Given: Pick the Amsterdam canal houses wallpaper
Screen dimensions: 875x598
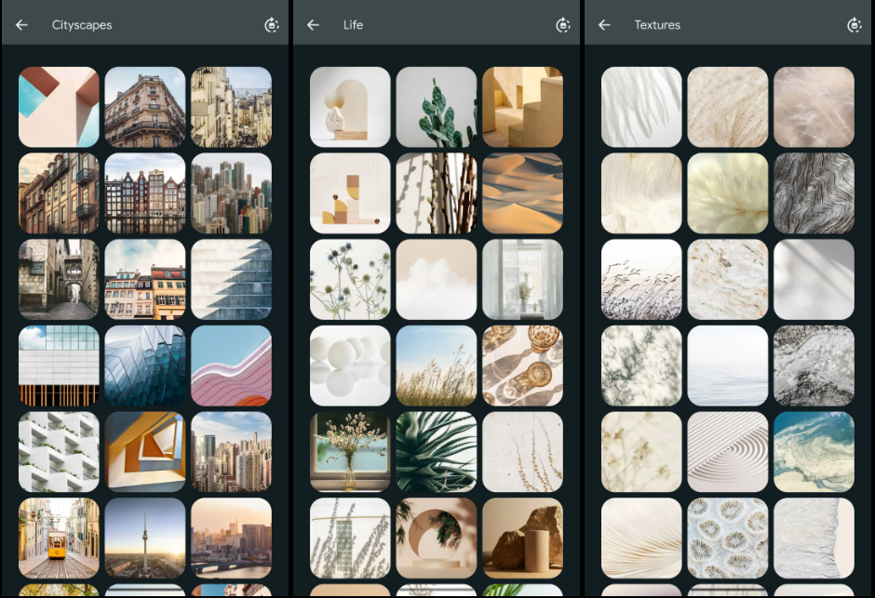Looking at the screenshot, I should point(145,193).
